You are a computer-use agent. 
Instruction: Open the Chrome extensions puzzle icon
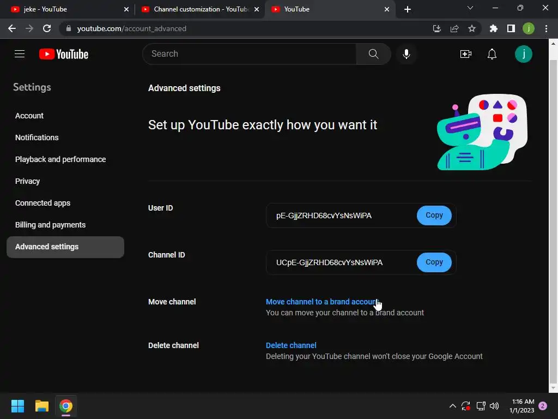[x=493, y=28]
